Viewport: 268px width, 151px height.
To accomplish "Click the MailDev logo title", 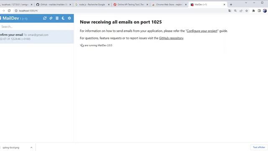I will coord(10,18).
